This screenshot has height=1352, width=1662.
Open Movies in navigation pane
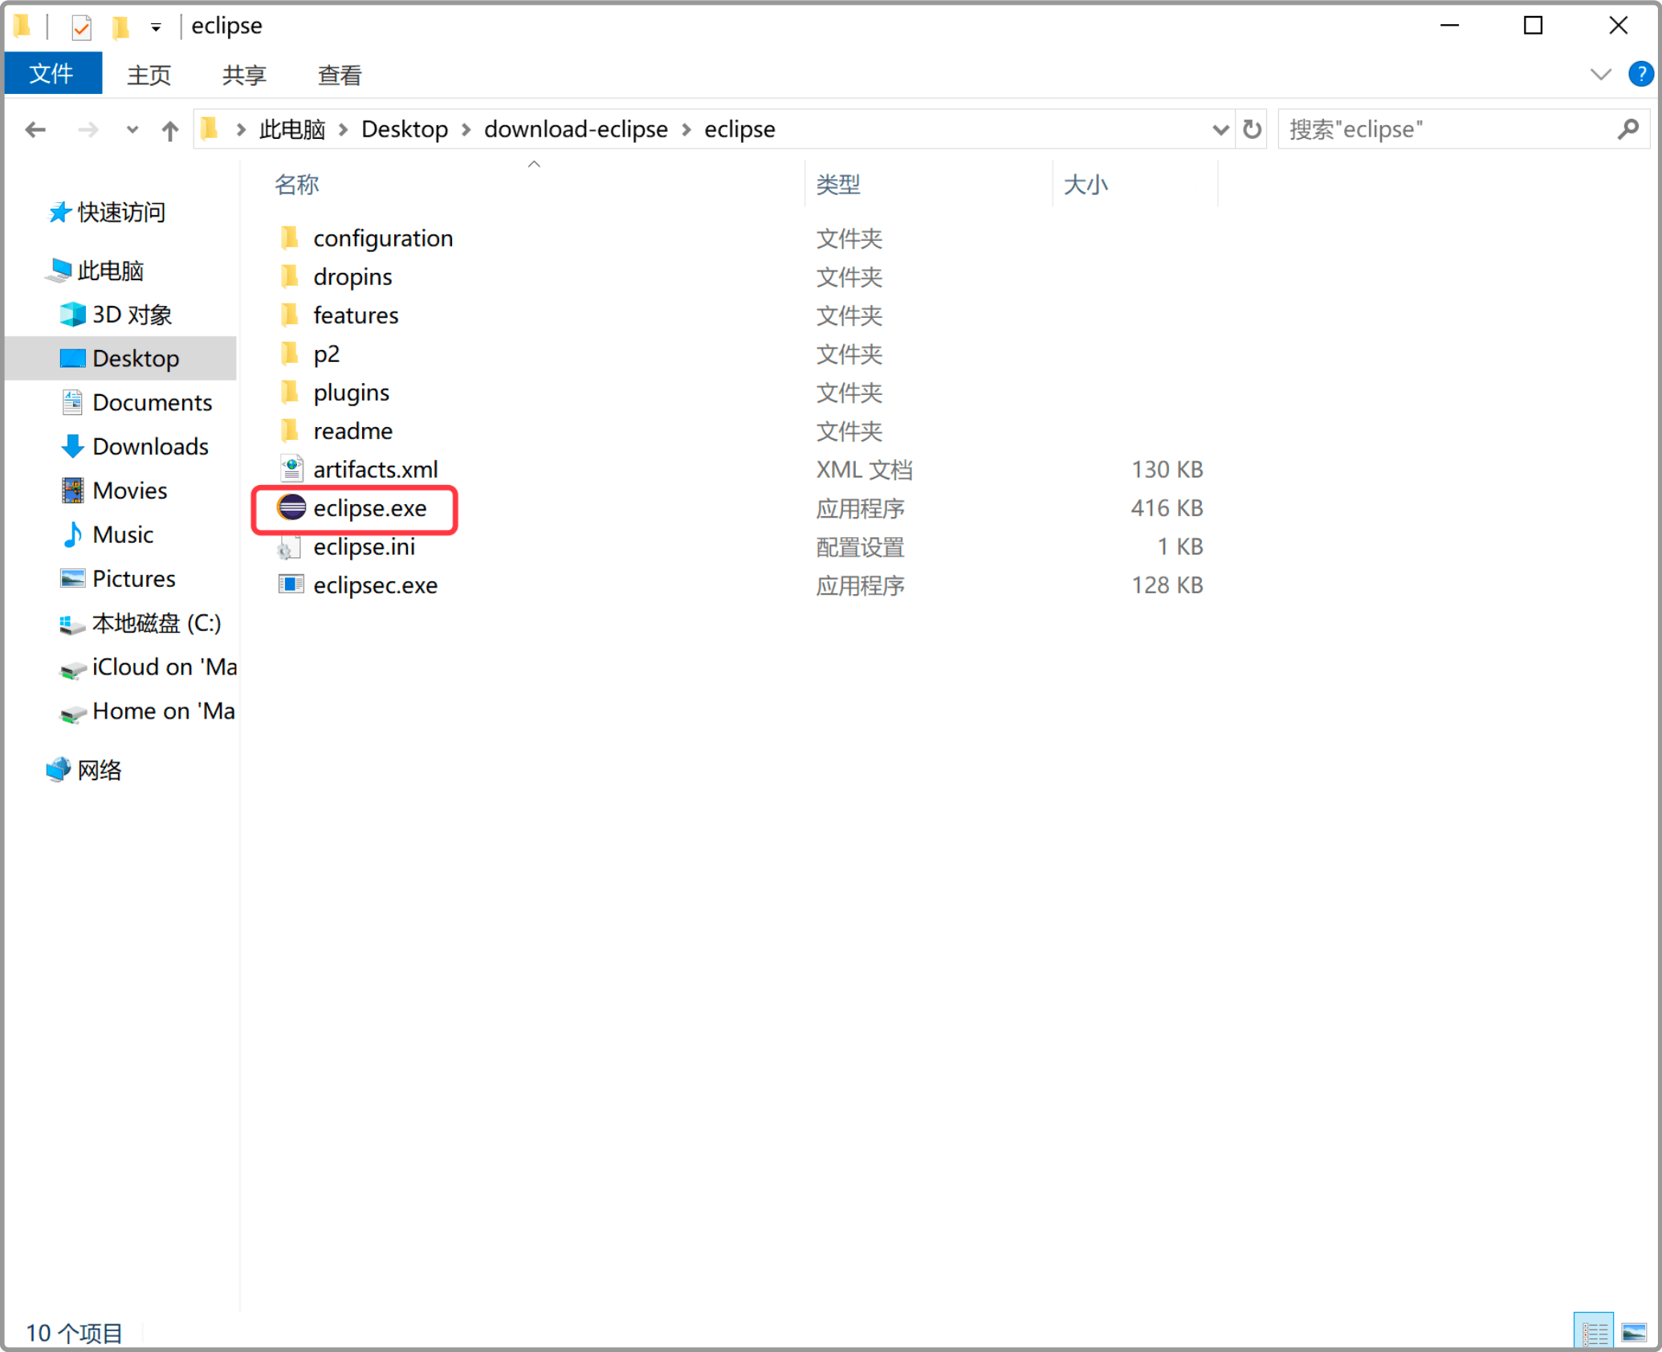point(114,491)
